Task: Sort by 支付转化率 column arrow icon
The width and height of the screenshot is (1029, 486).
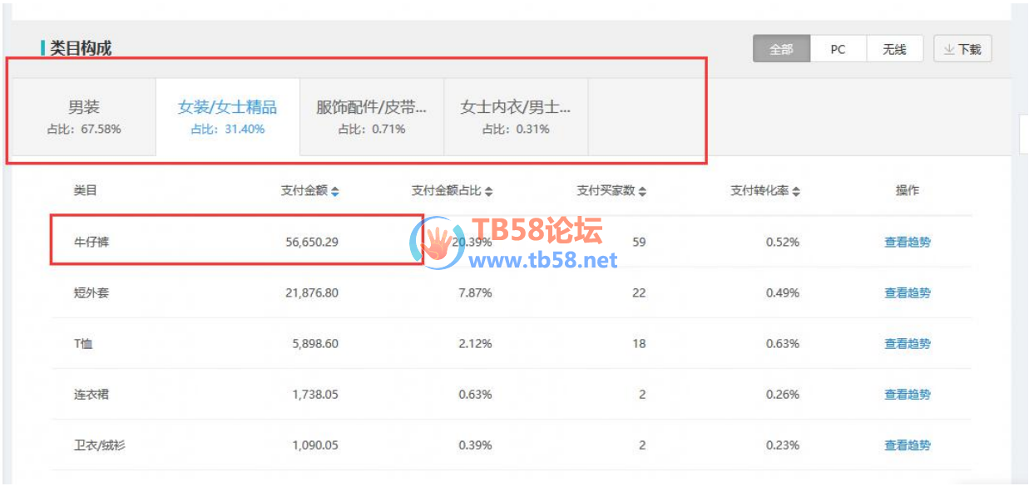Action: point(796,192)
